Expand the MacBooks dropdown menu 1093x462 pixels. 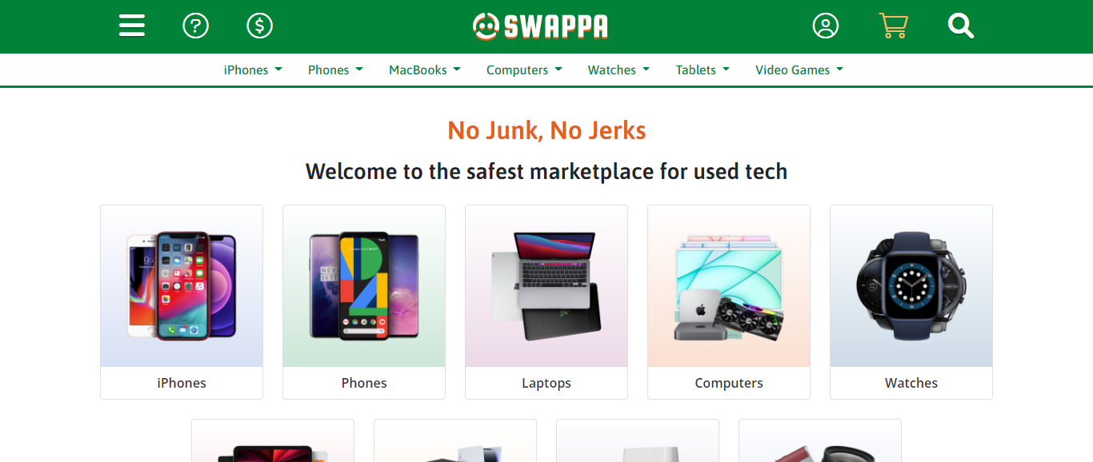pyautogui.click(x=425, y=70)
